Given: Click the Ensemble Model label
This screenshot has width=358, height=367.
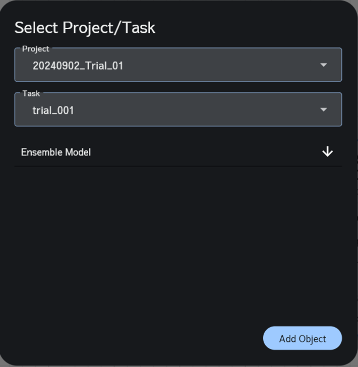Looking at the screenshot, I should tap(56, 152).
